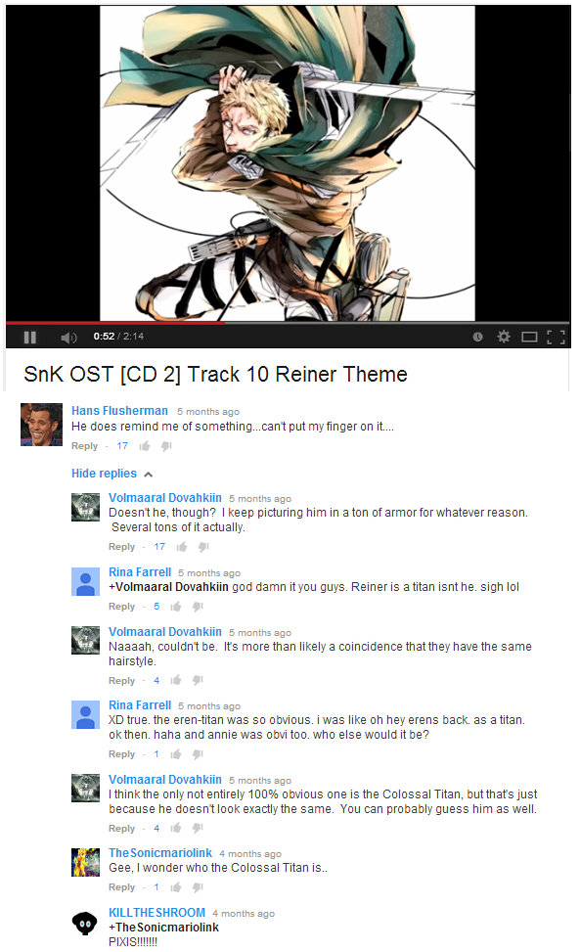Pause the video playback

29,337
